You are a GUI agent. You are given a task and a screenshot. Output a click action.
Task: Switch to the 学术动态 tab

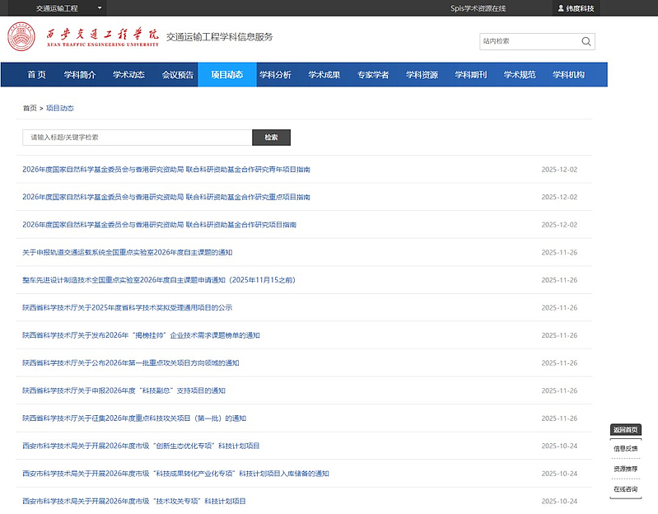coord(128,75)
